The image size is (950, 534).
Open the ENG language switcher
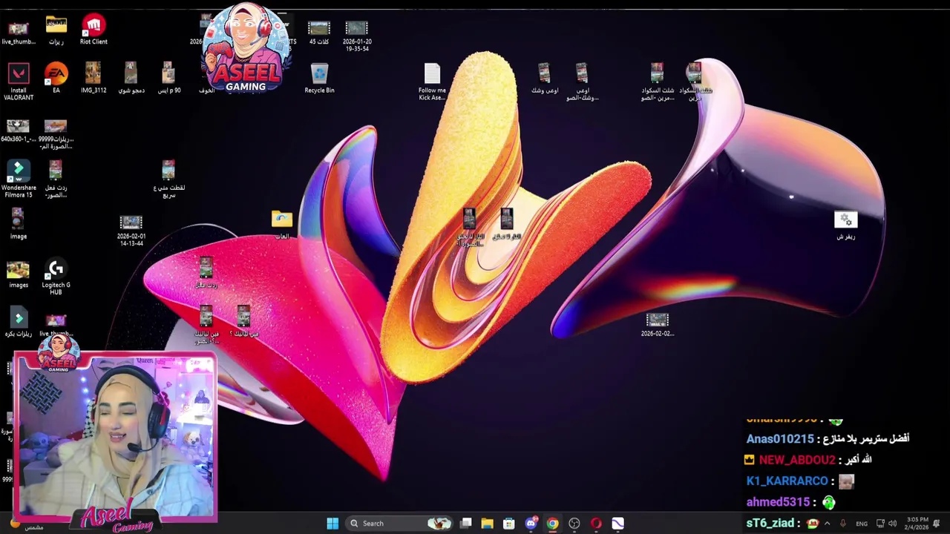[x=862, y=524]
